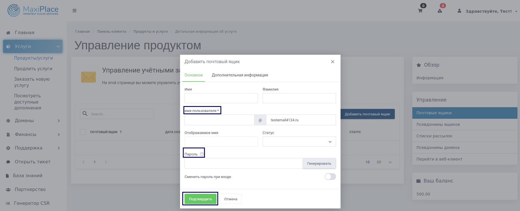Click the password help question icon
The width and height of the screenshot is (520, 211).
coord(202,154)
